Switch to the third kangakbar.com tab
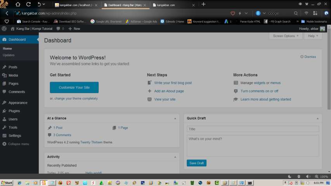The width and height of the screenshot is (331, 186). [166, 5]
